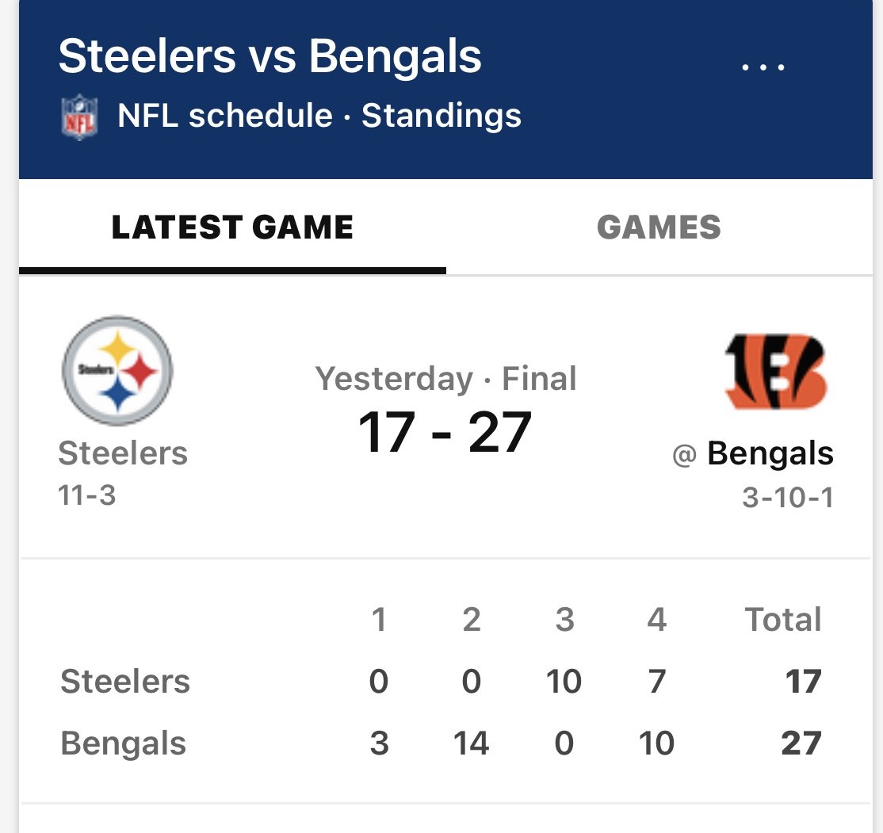Open the Standings link
Viewport: 883px width, 833px height.
[441, 116]
